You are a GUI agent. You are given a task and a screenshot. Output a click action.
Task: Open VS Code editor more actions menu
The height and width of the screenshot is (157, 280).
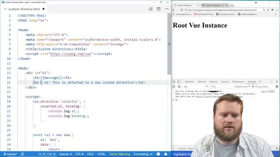click(x=167, y=9)
